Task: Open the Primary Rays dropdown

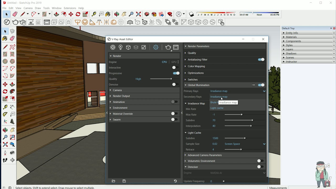Action: (238, 91)
